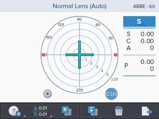Select the A axis value 0
The width and height of the screenshot is (159, 119).
coord(152,48)
